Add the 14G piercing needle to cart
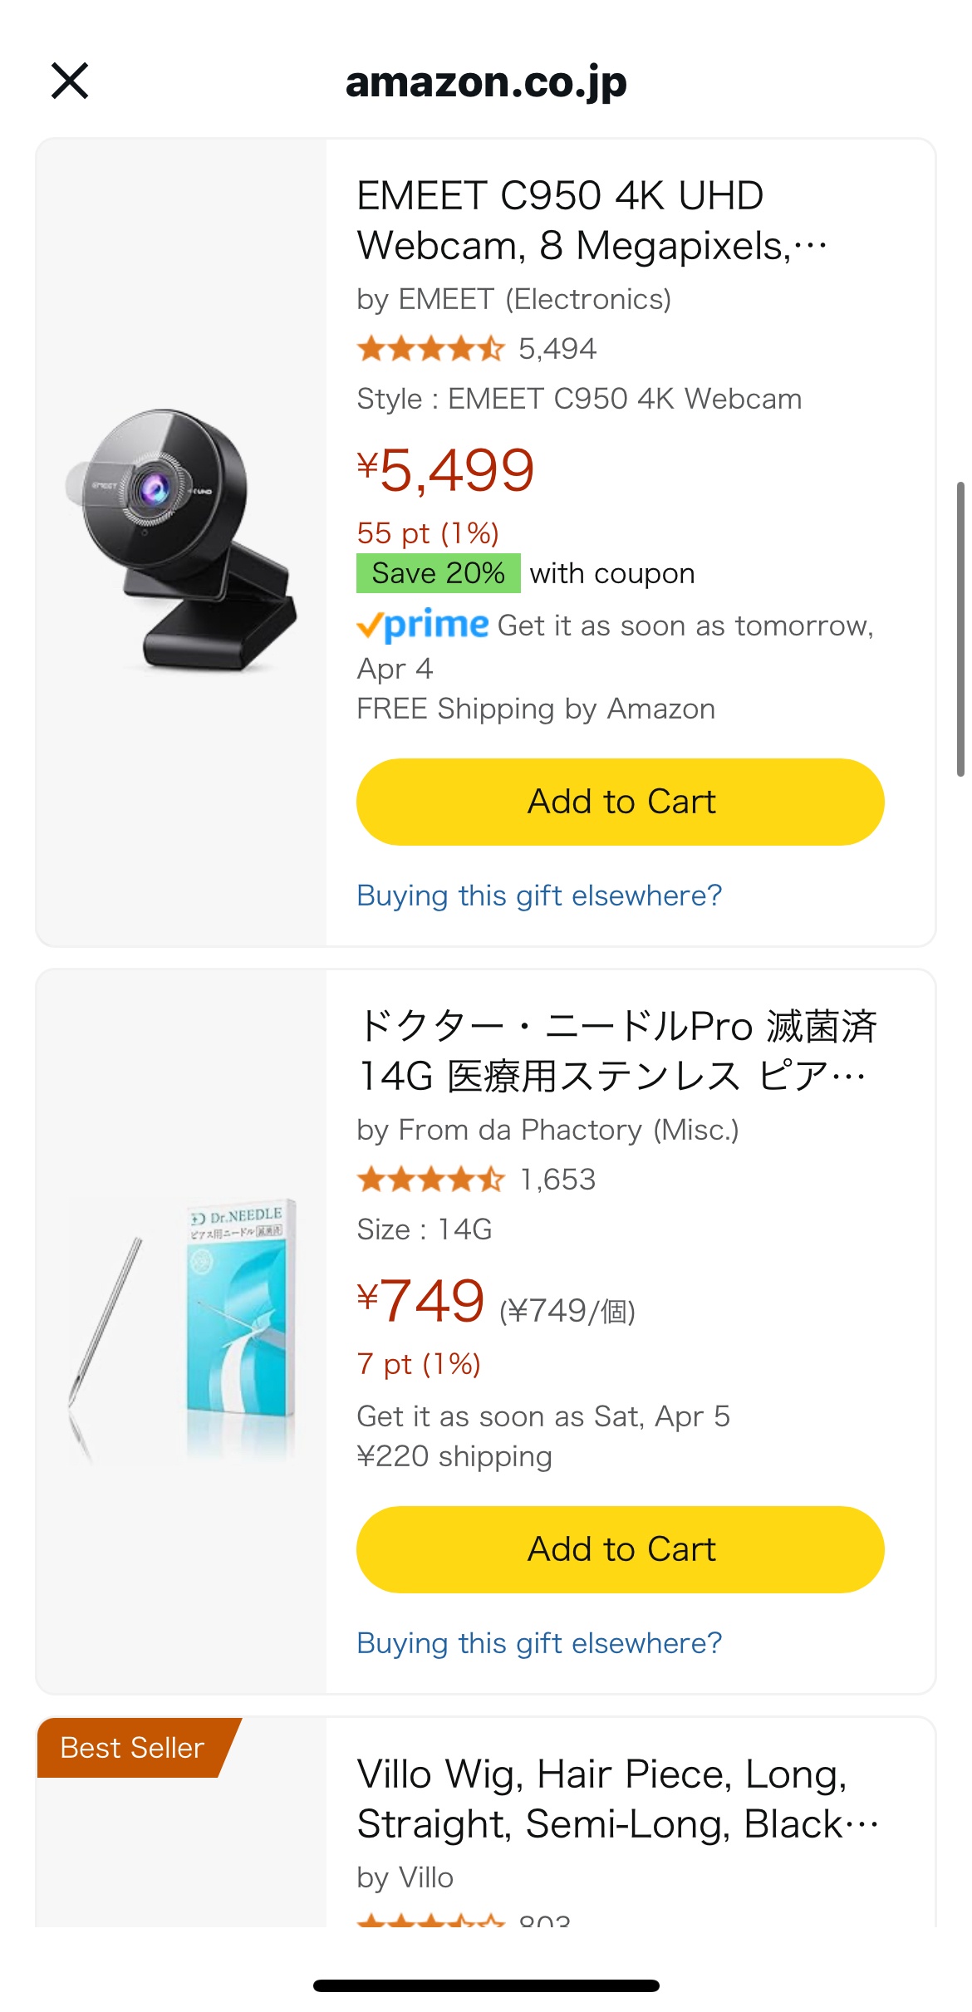972x2012 pixels. coord(620,1549)
